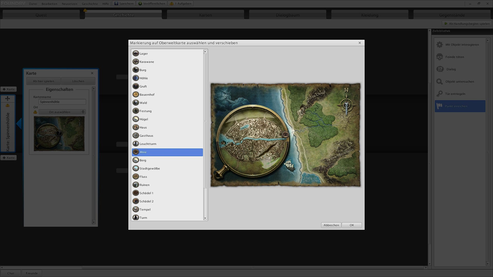
Task: Choose the Höhle map marker
Action: click(x=144, y=78)
